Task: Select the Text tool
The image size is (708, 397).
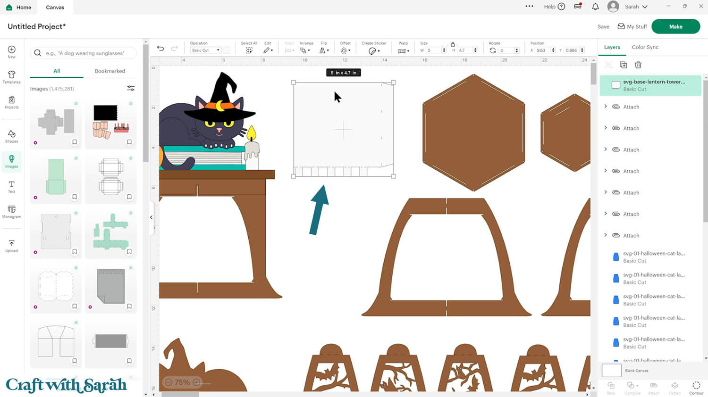Action: pos(12,187)
